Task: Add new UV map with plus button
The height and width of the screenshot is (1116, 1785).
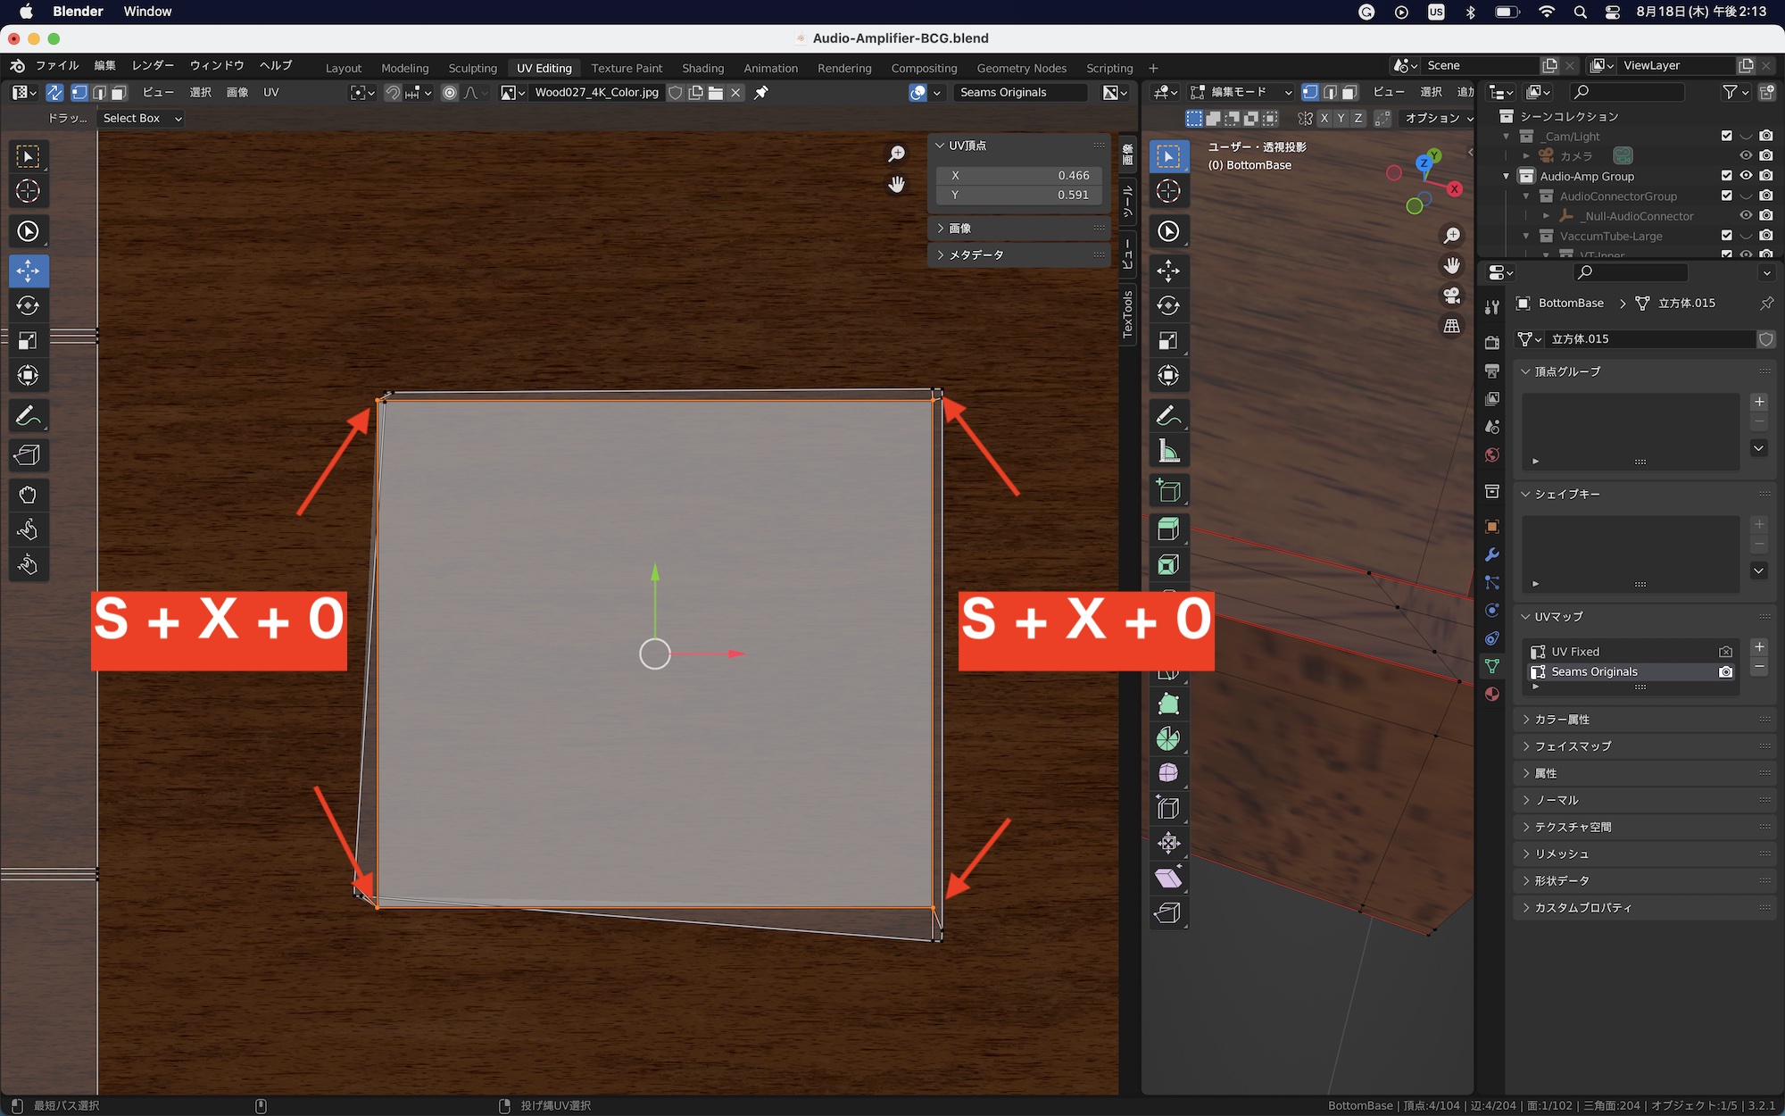Action: 1759,647
